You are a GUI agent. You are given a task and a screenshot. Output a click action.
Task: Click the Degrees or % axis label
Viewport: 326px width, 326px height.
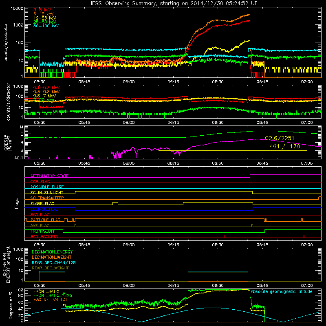(11, 306)
